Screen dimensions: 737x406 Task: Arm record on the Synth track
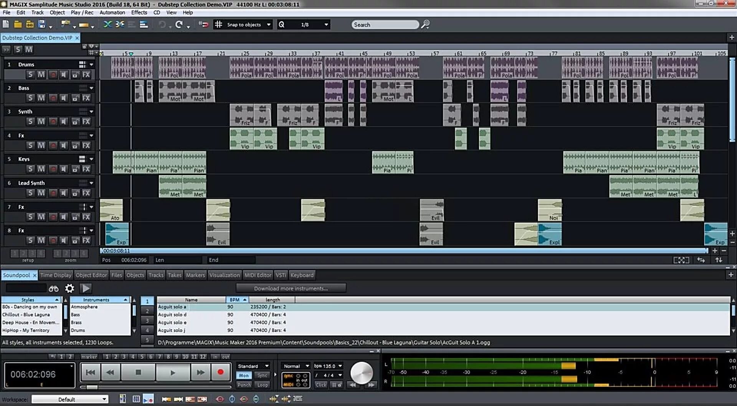53,122
